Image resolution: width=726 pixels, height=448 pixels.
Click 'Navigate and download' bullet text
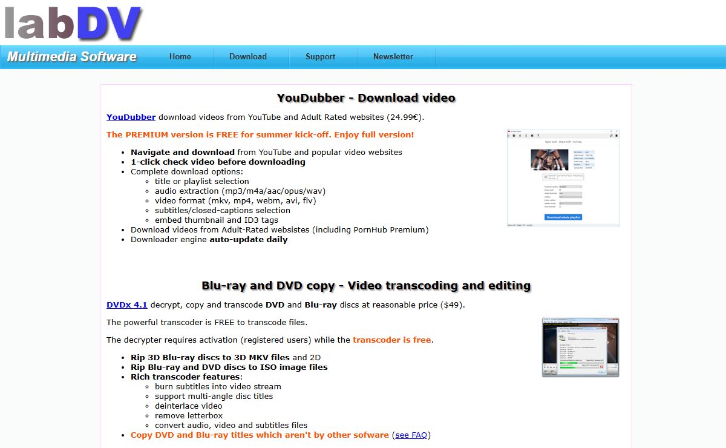pyautogui.click(x=183, y=152)
